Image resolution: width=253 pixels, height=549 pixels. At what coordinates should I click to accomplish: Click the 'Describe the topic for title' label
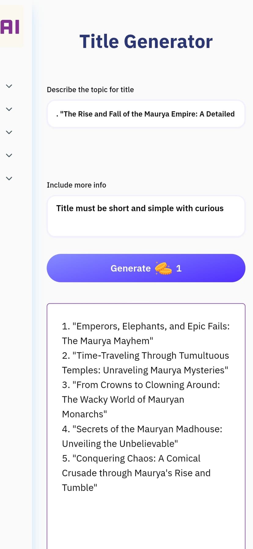point(90,90)
